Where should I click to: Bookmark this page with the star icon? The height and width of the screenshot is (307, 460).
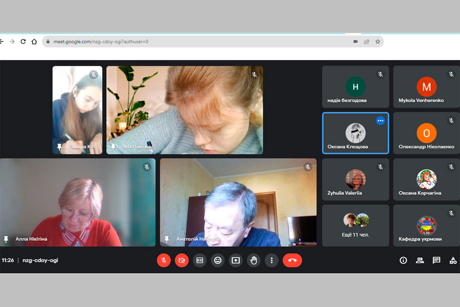[x=378, y=42]
